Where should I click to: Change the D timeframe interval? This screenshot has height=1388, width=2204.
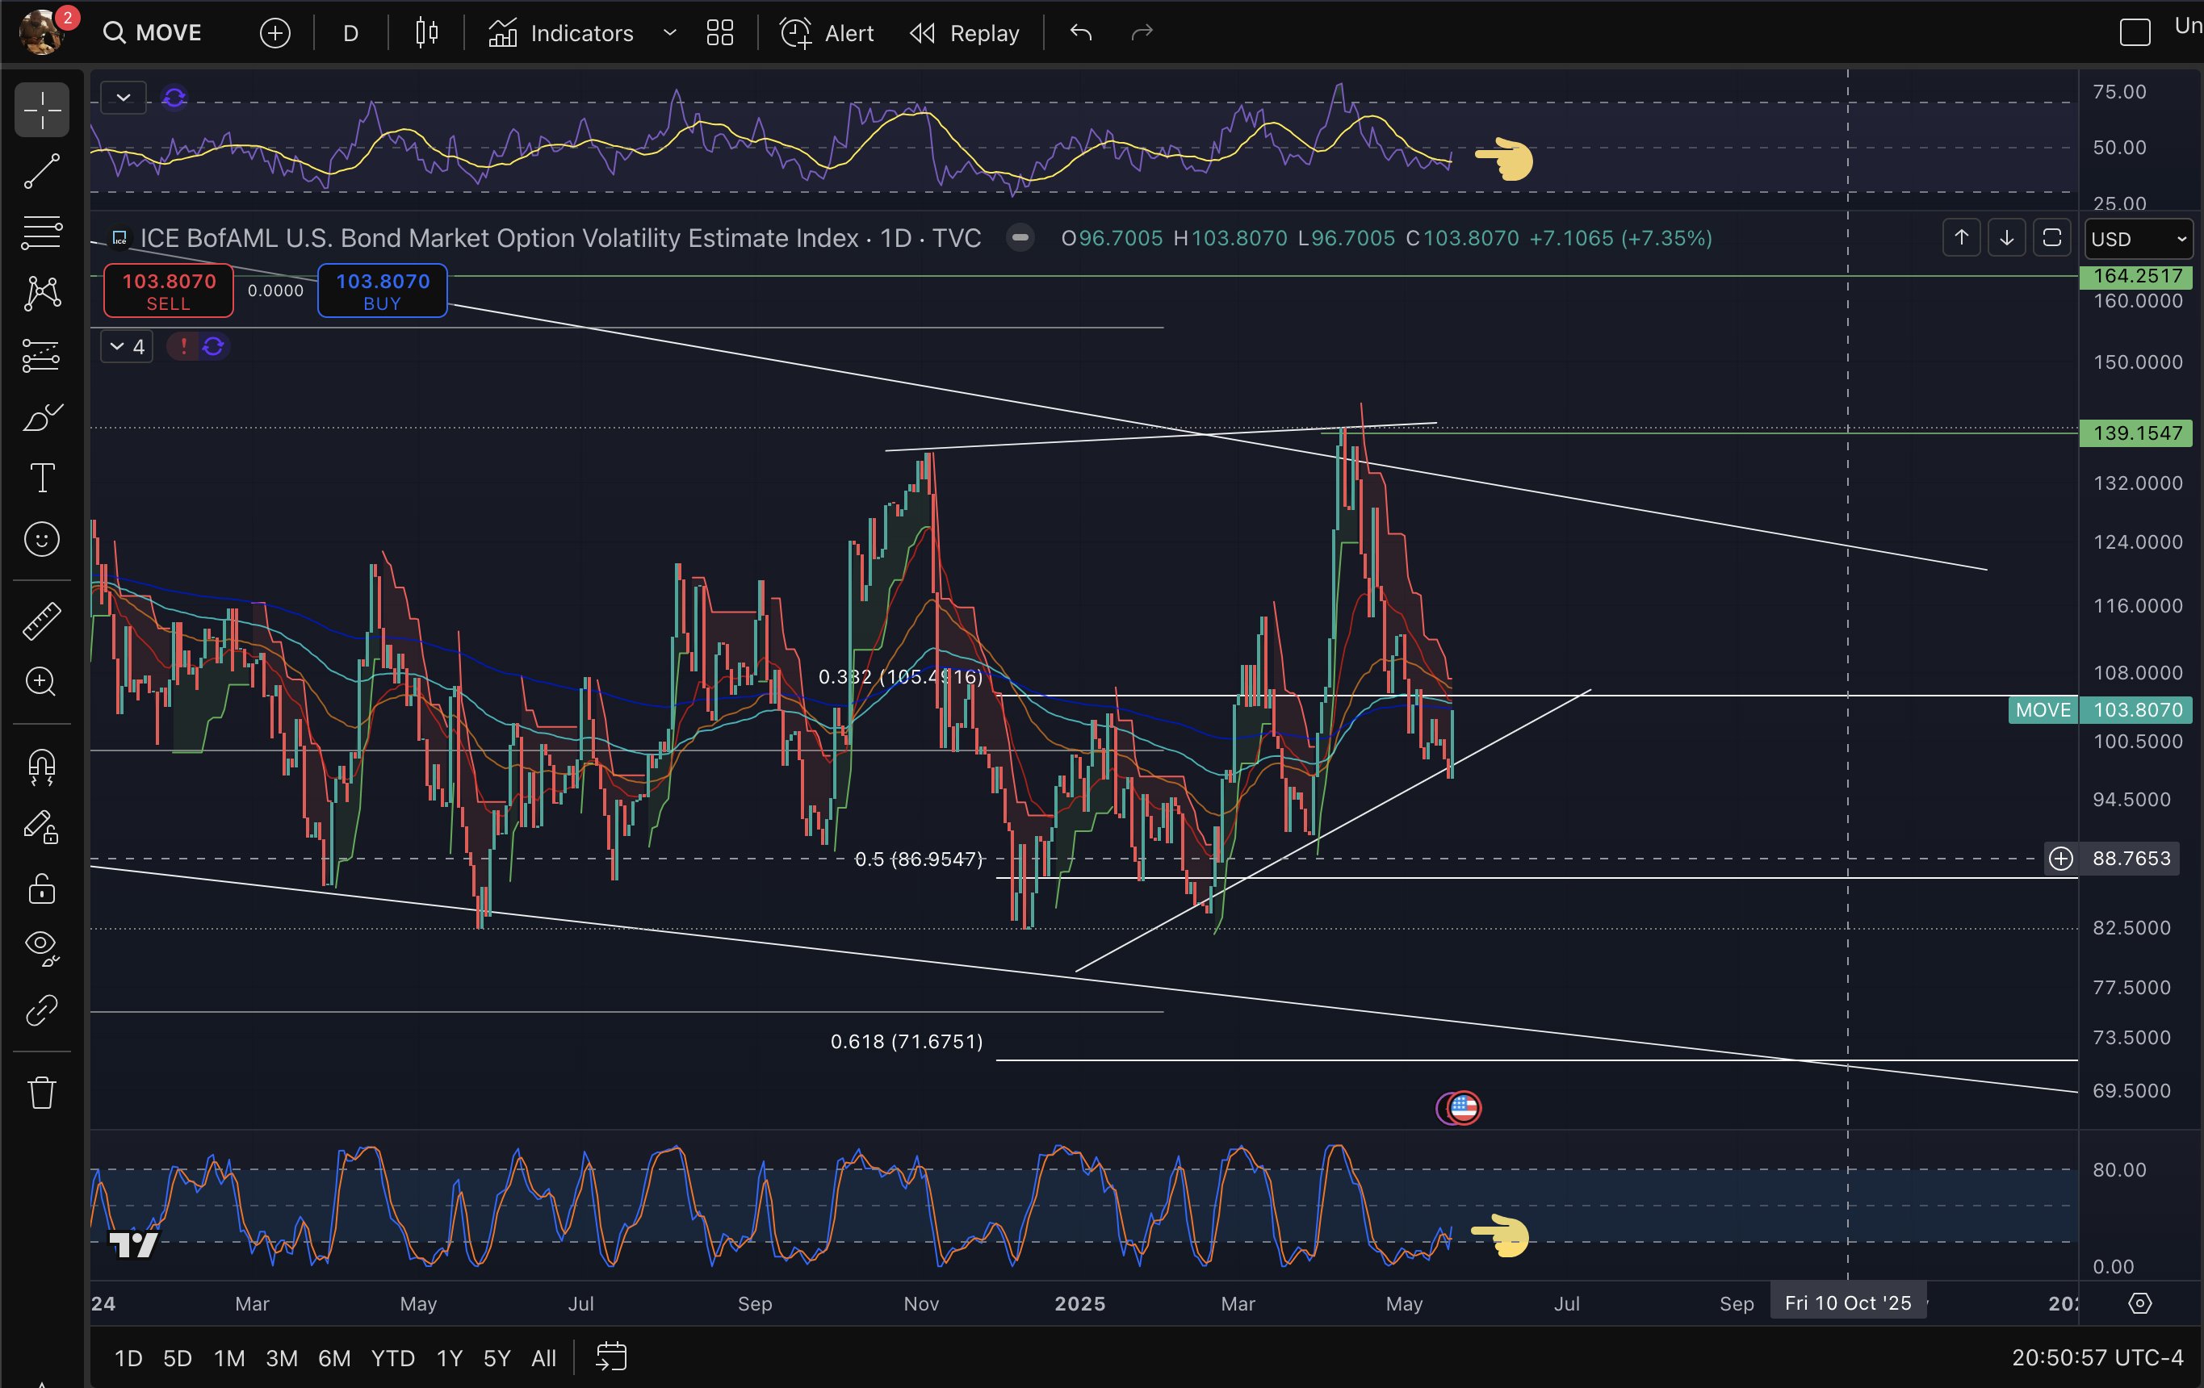coord(350,33)
